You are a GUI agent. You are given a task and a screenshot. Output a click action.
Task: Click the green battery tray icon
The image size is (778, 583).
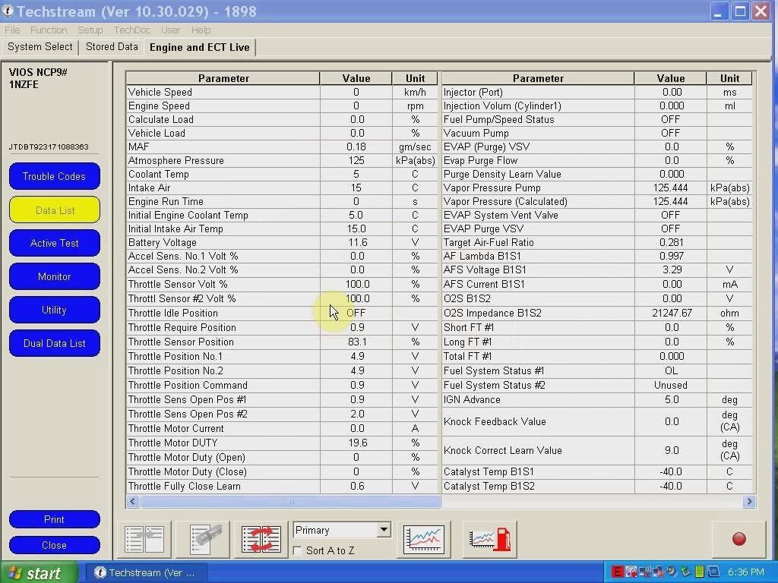click(x=699, y=572)
